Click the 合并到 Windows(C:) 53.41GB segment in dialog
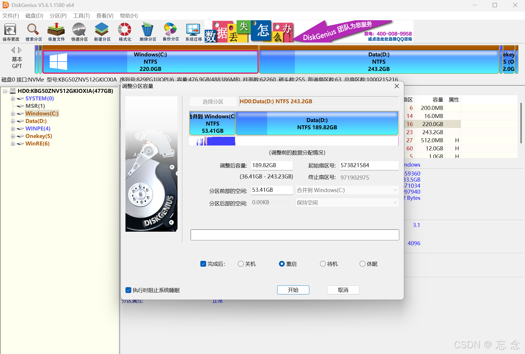Screen dimensions: 525x354 [x=212, y=123]
